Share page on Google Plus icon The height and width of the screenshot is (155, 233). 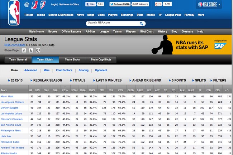[38, 50]
